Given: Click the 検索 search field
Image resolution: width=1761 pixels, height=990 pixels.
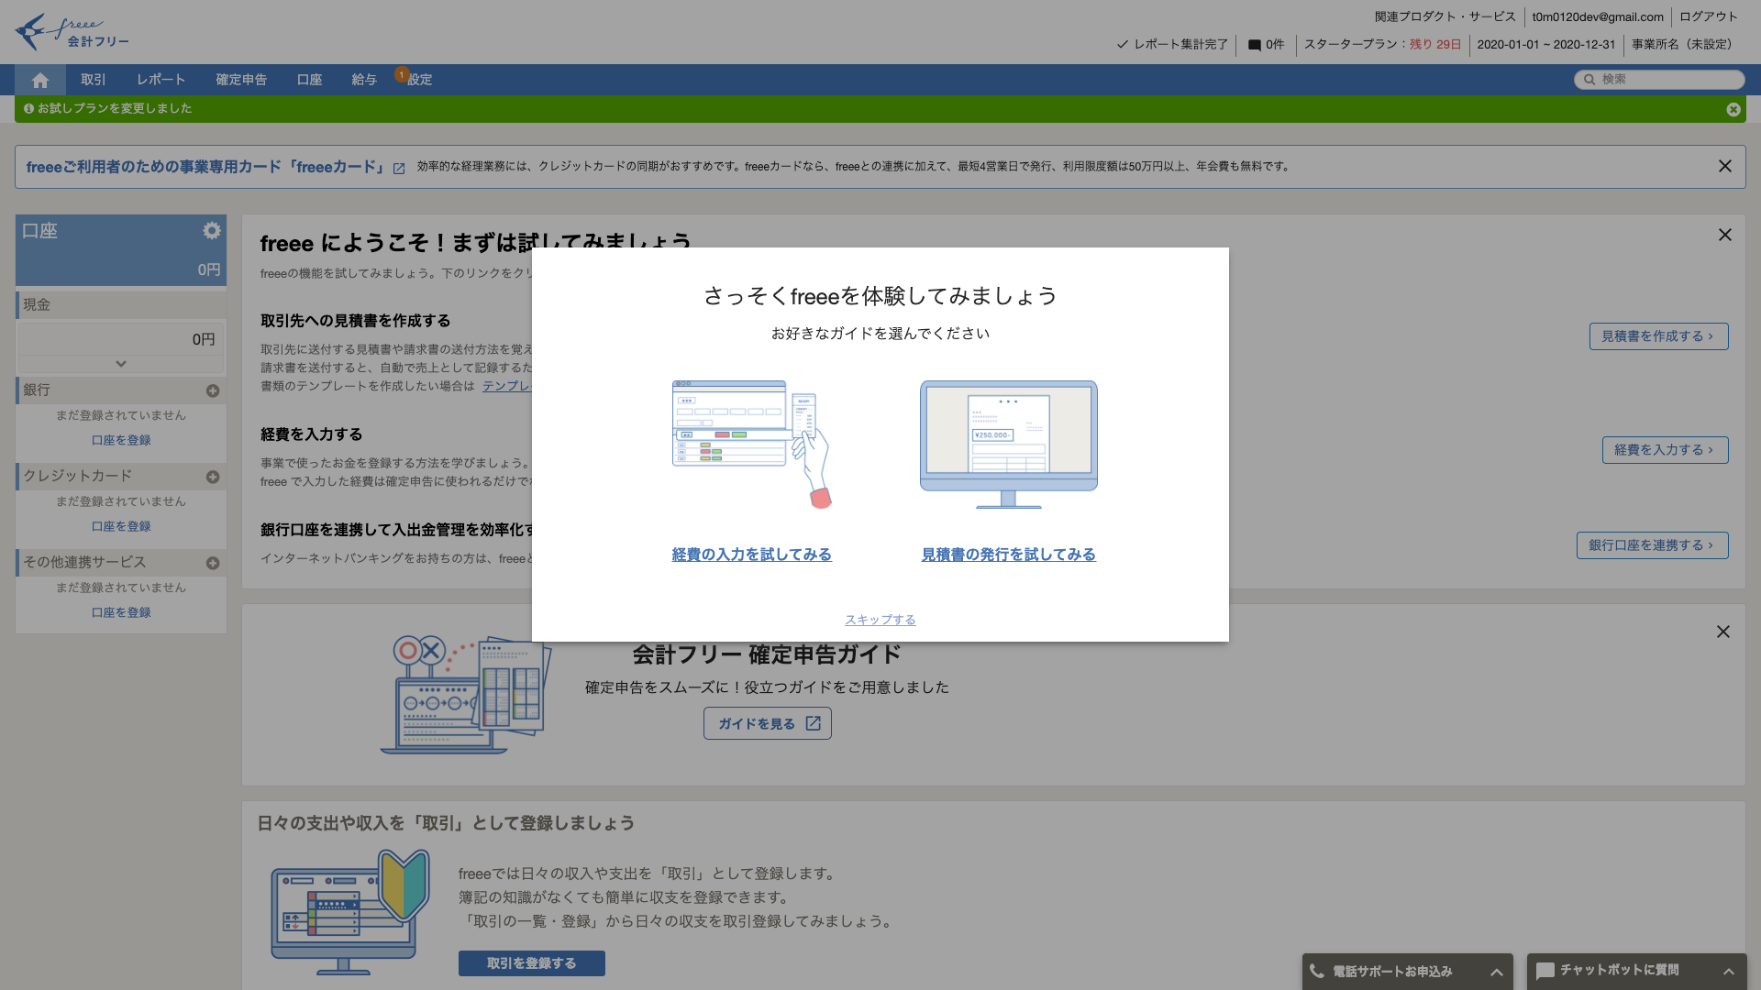Looking at the screenshot, I should click(1659, 80).
